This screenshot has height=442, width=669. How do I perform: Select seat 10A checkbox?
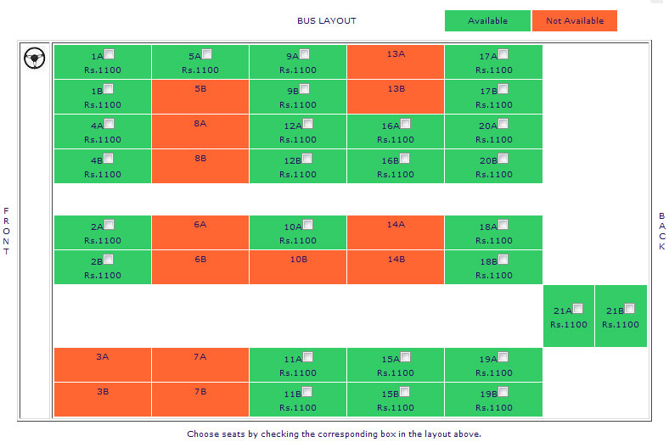(x=307, y=225)
